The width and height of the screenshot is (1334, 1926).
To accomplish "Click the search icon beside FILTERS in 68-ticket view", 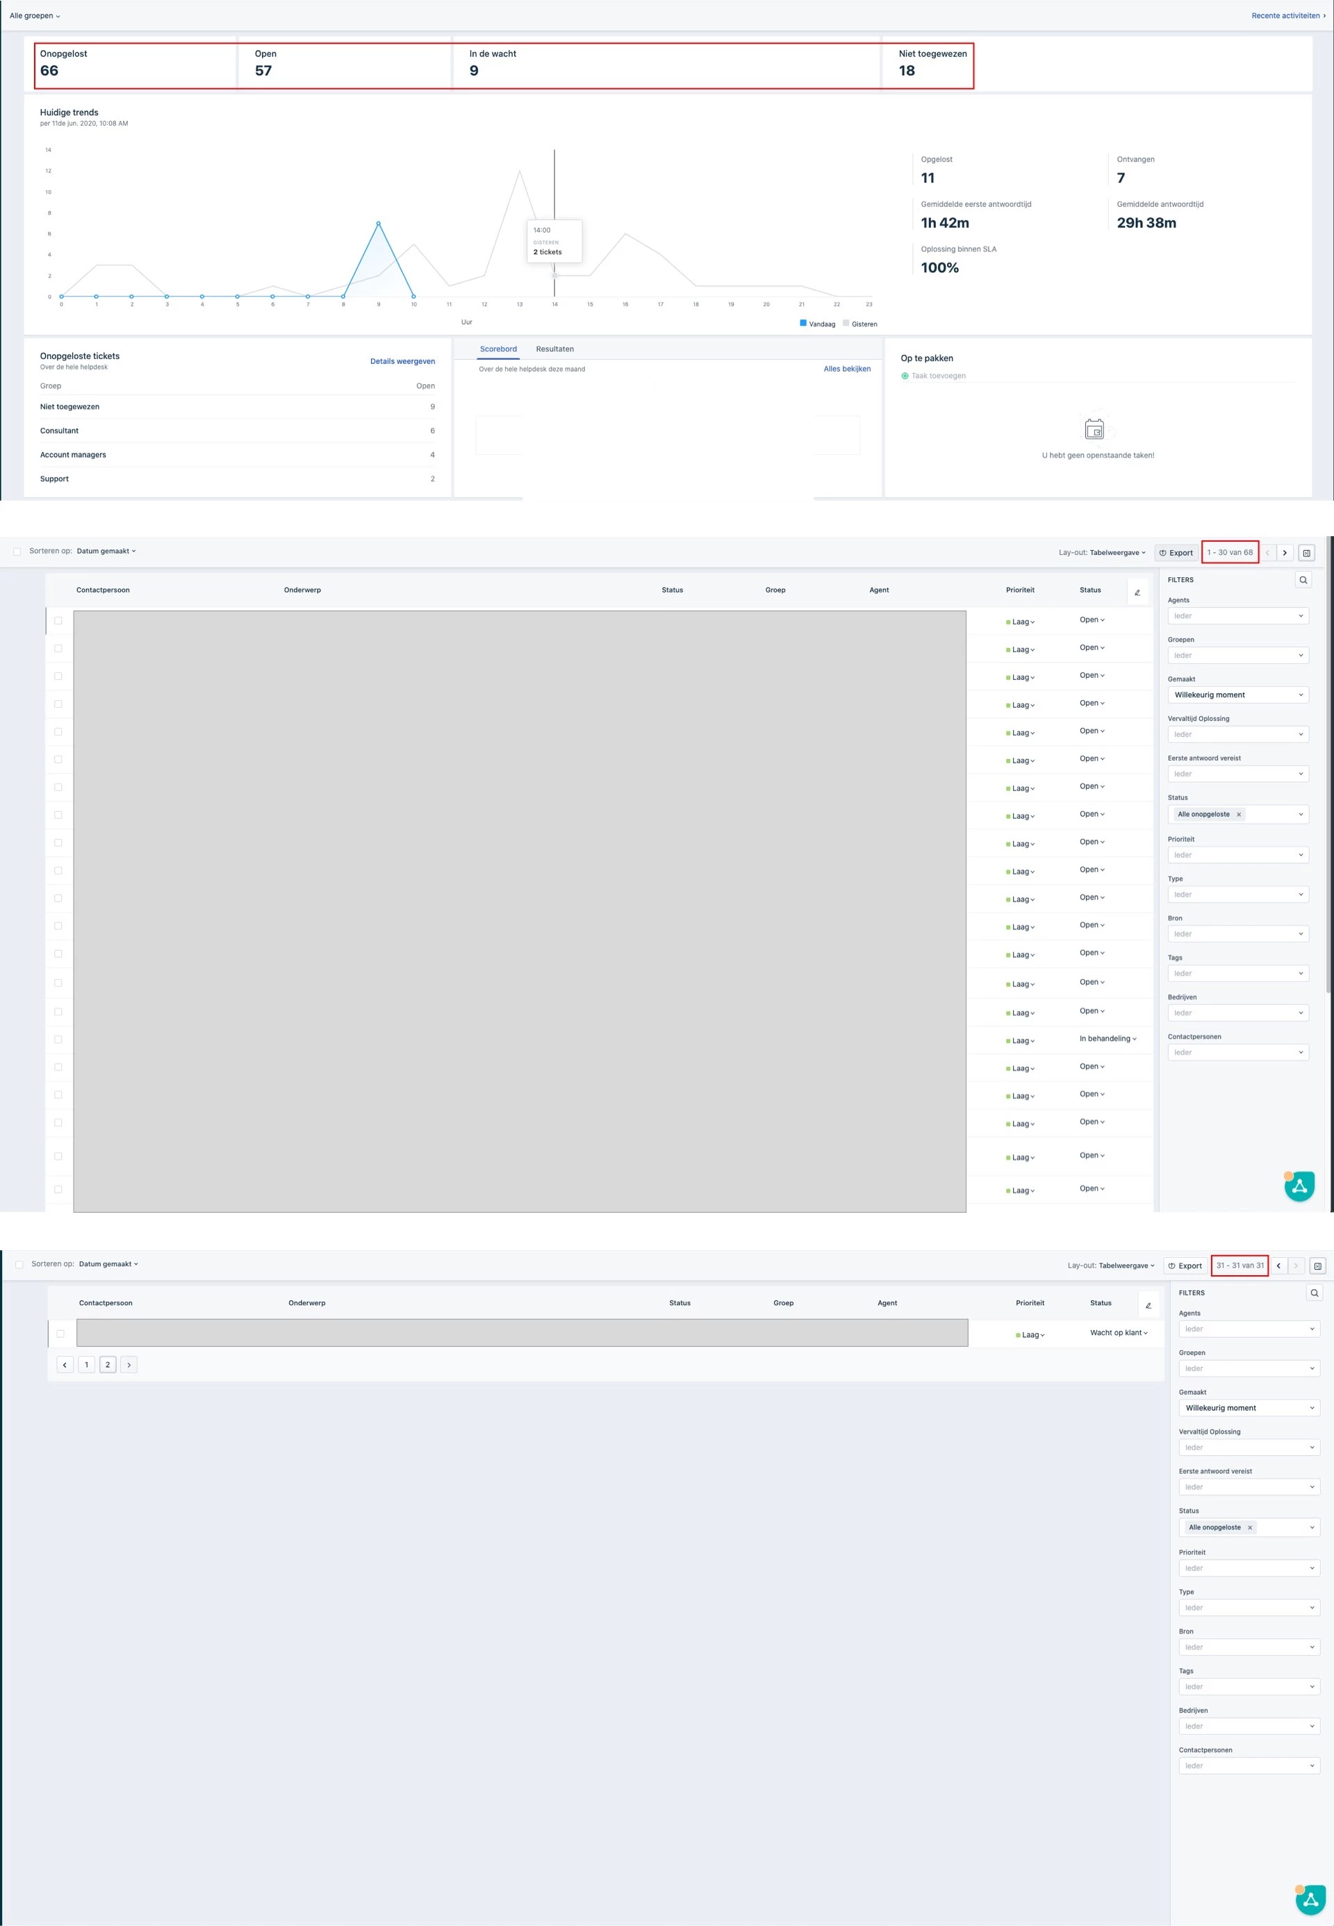I will [1302, 580].
